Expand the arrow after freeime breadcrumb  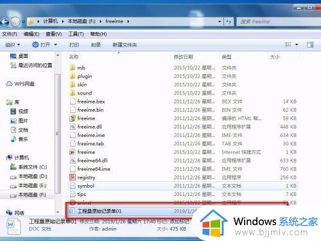tap(128, 21)
